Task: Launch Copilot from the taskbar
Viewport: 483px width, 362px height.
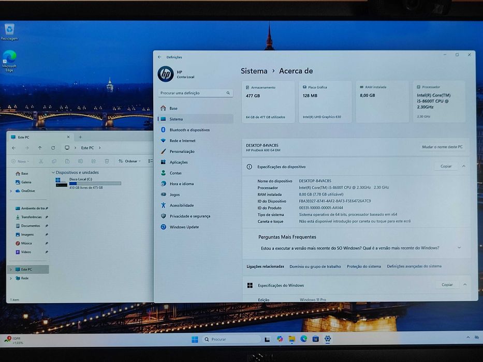Action: tap(280, 339)
